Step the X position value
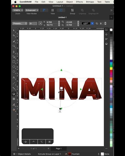This screenshot has height=156, width=125. pyautogui.click(x=59, y=22)
